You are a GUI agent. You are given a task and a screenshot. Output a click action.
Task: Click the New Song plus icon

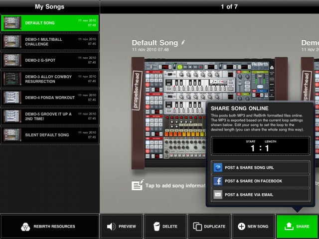coord(241,227)
